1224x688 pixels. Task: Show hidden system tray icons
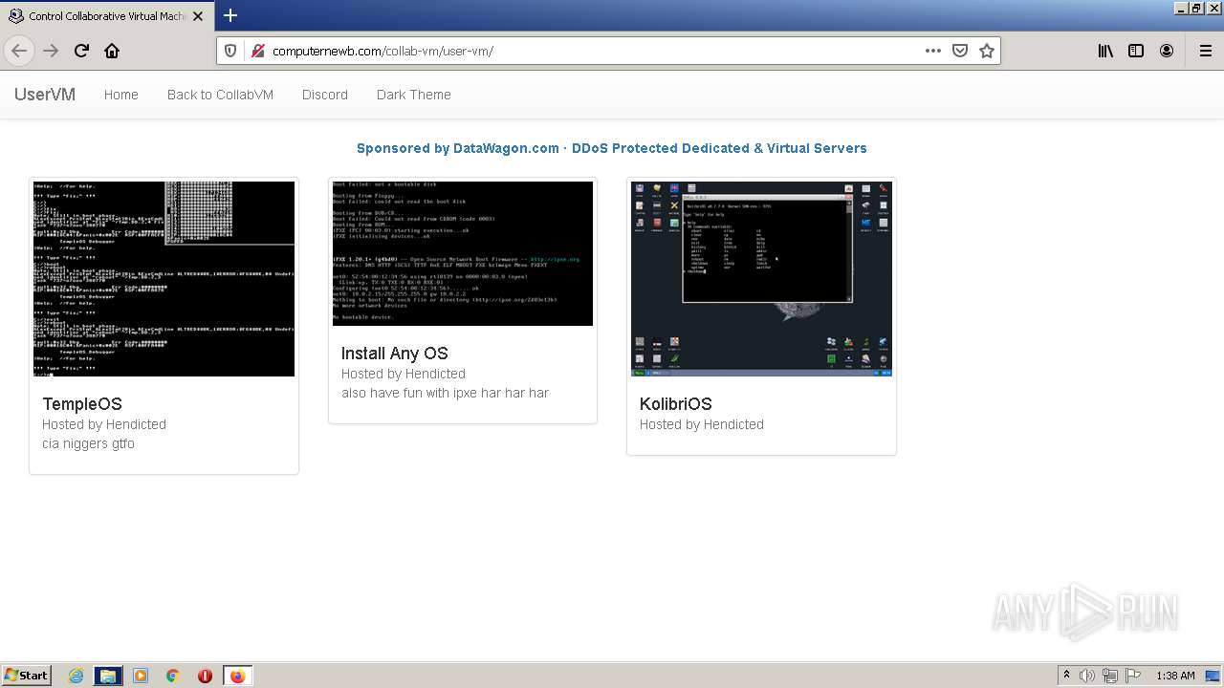point(1067,676)
